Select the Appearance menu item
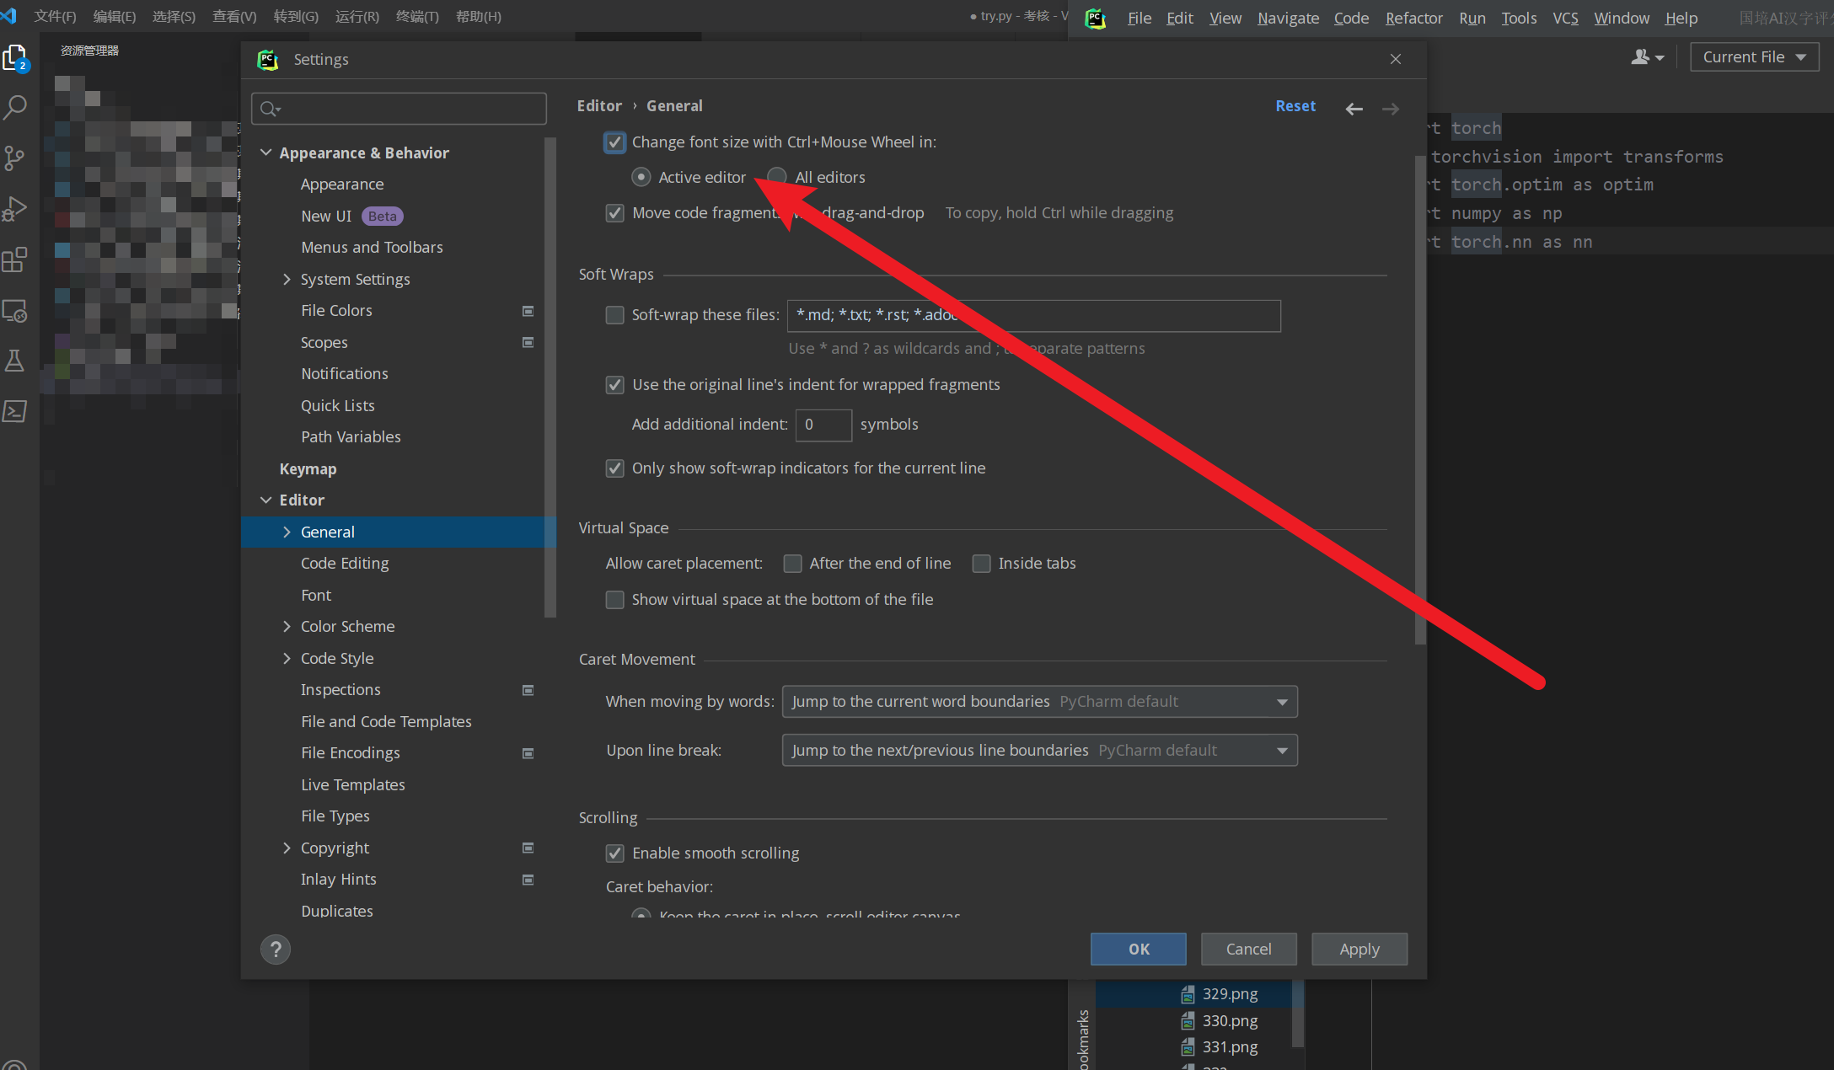 pos(341,184)
